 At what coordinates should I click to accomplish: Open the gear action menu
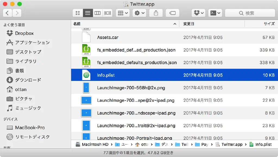point(140,13)
